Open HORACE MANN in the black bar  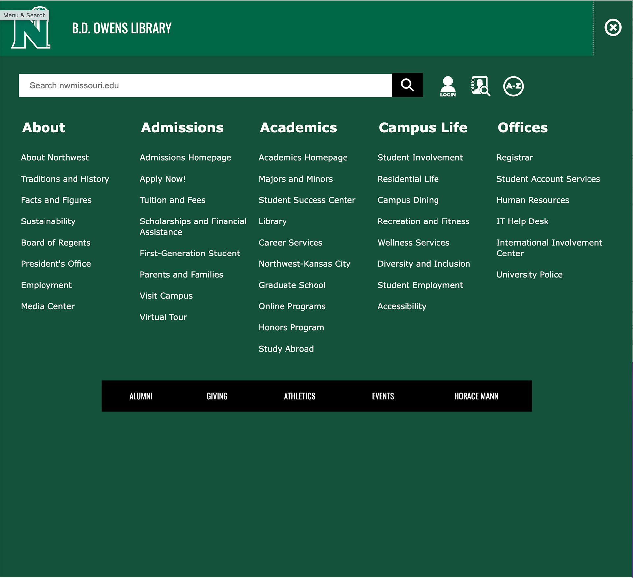(476, 396)
